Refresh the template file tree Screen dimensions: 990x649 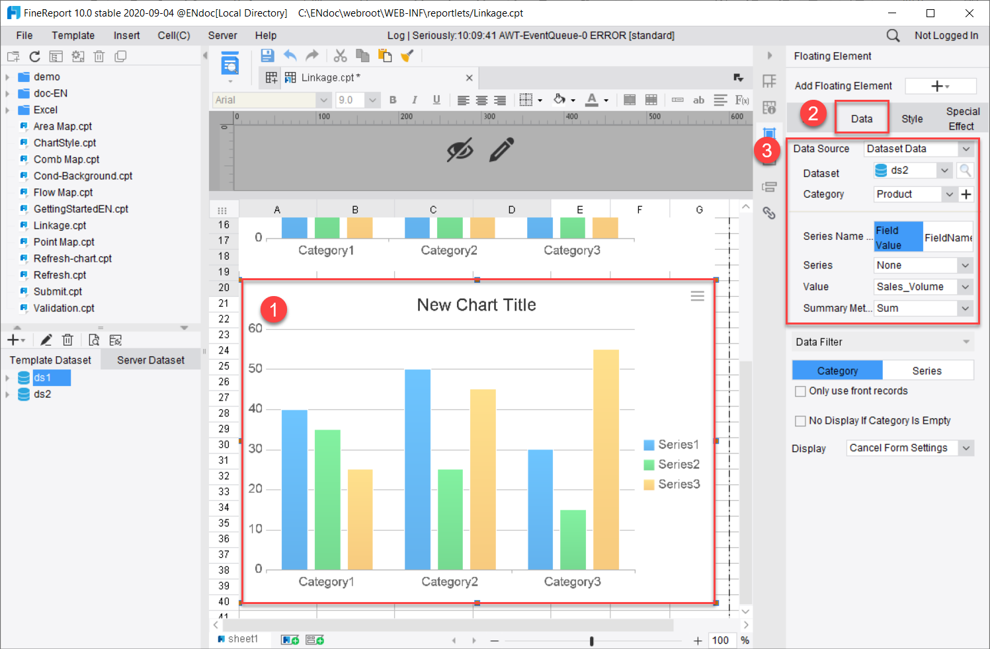point(35,56)
